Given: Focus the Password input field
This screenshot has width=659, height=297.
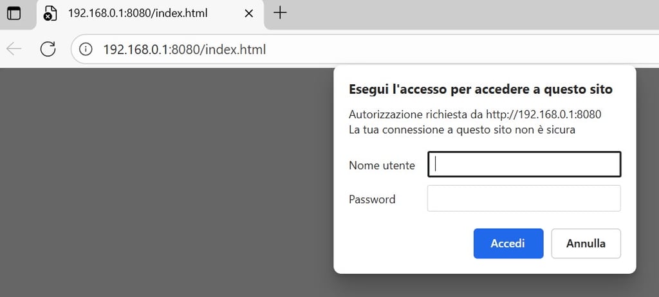Looking at the screenshot, I should 524,198.
